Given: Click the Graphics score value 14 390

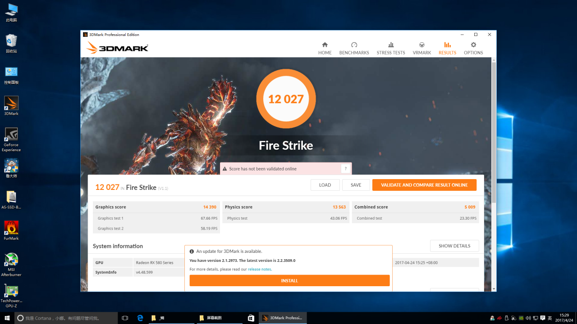Looking at the screenshot, I should 210,207.
